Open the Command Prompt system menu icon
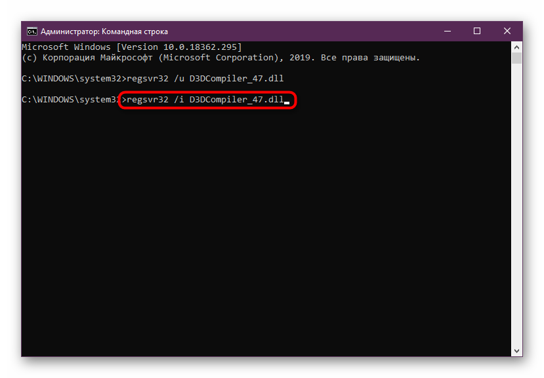Screen dimensions: 544x378 pos(31,31)
